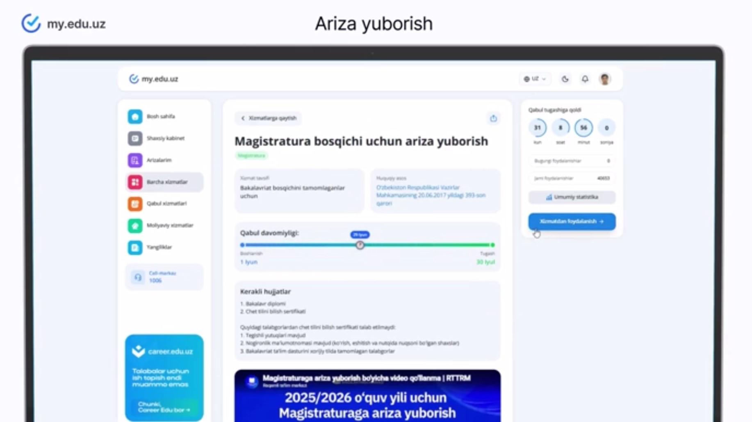Click the Qabul davomiyligi slider handle

click(x=360, y=245)
